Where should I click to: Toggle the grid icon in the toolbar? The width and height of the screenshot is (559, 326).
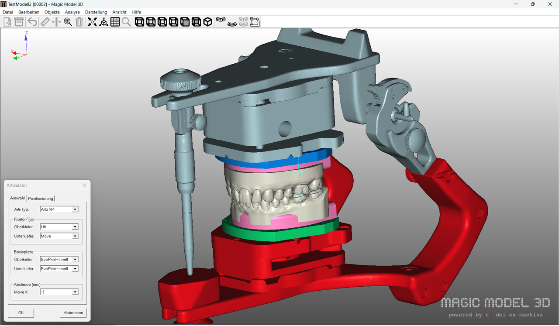(115, 22)
